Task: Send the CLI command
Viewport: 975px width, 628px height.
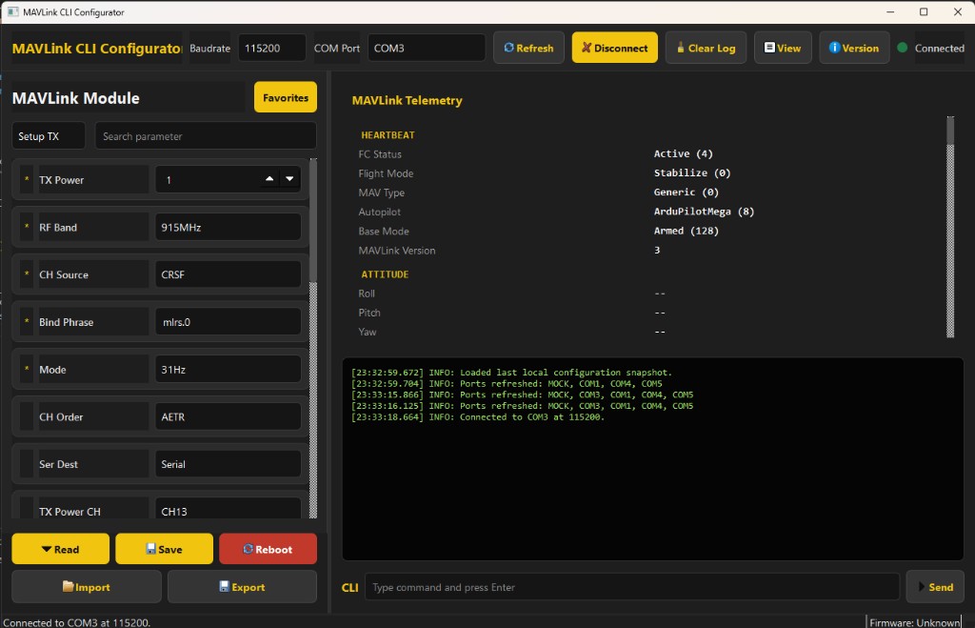Action: pos(935,587)
